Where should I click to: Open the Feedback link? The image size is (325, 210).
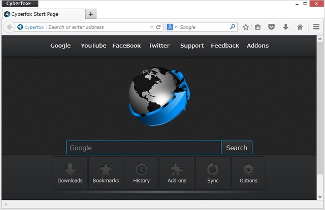(x=225, y=46)
